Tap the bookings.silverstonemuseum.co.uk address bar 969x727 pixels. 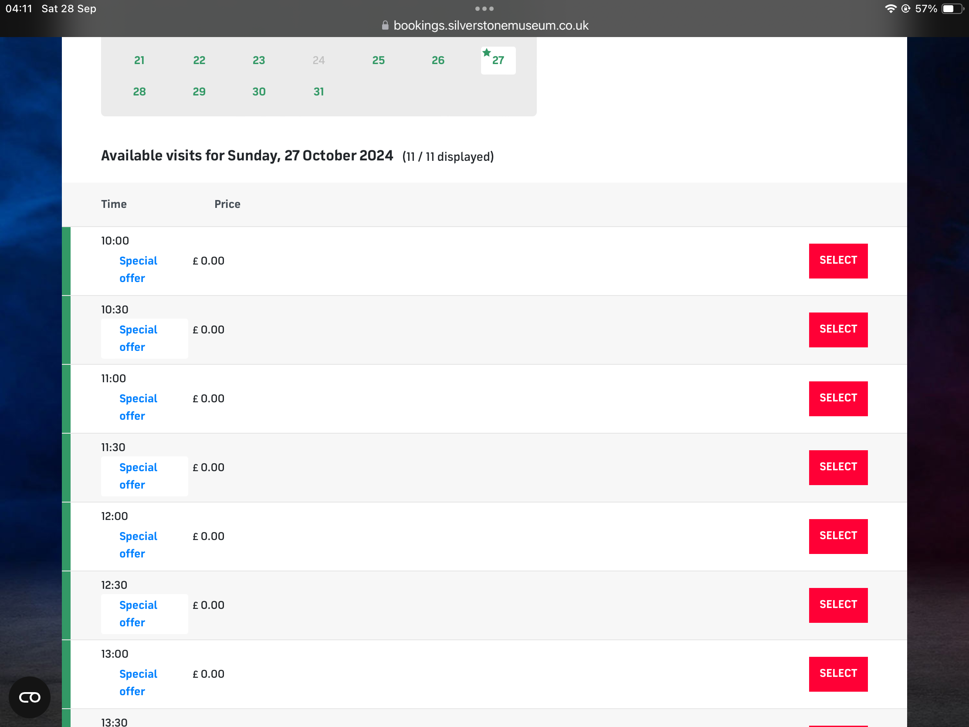click(x=491, y=25)
